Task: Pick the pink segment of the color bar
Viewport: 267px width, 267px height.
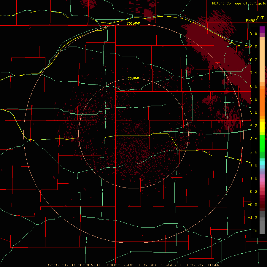Action: tap(262, 180)
